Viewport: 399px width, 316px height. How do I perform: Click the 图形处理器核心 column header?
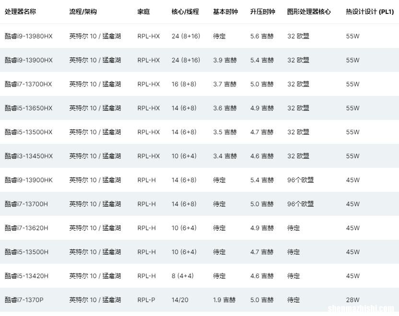pyautogui.click(x=309, y=12)
